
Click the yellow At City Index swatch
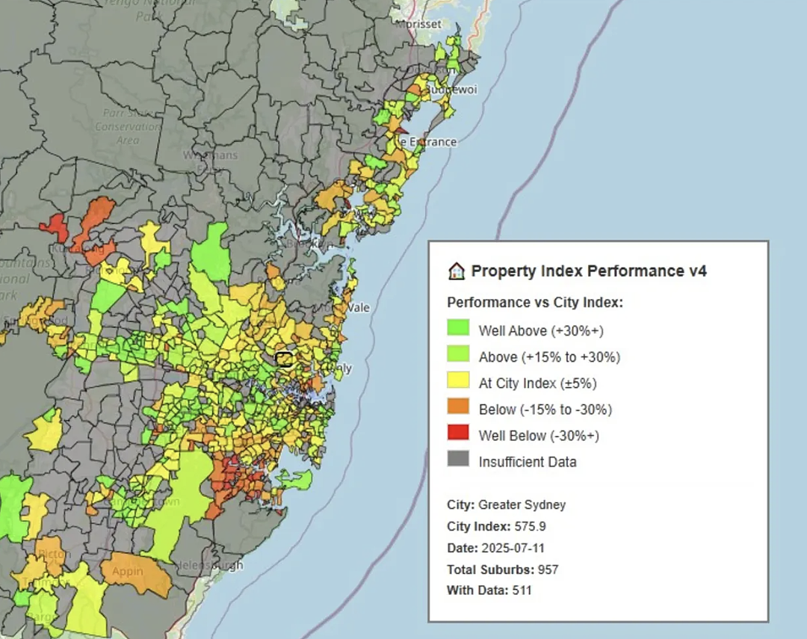point(458,380)
